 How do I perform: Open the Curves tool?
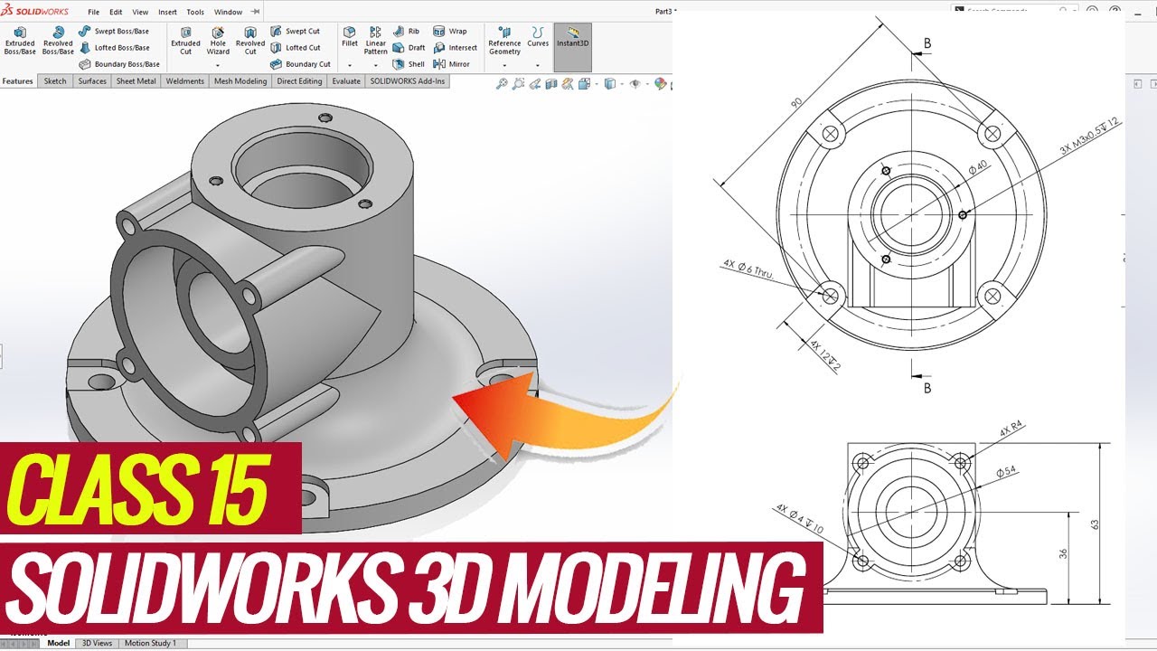click(538, 36)
